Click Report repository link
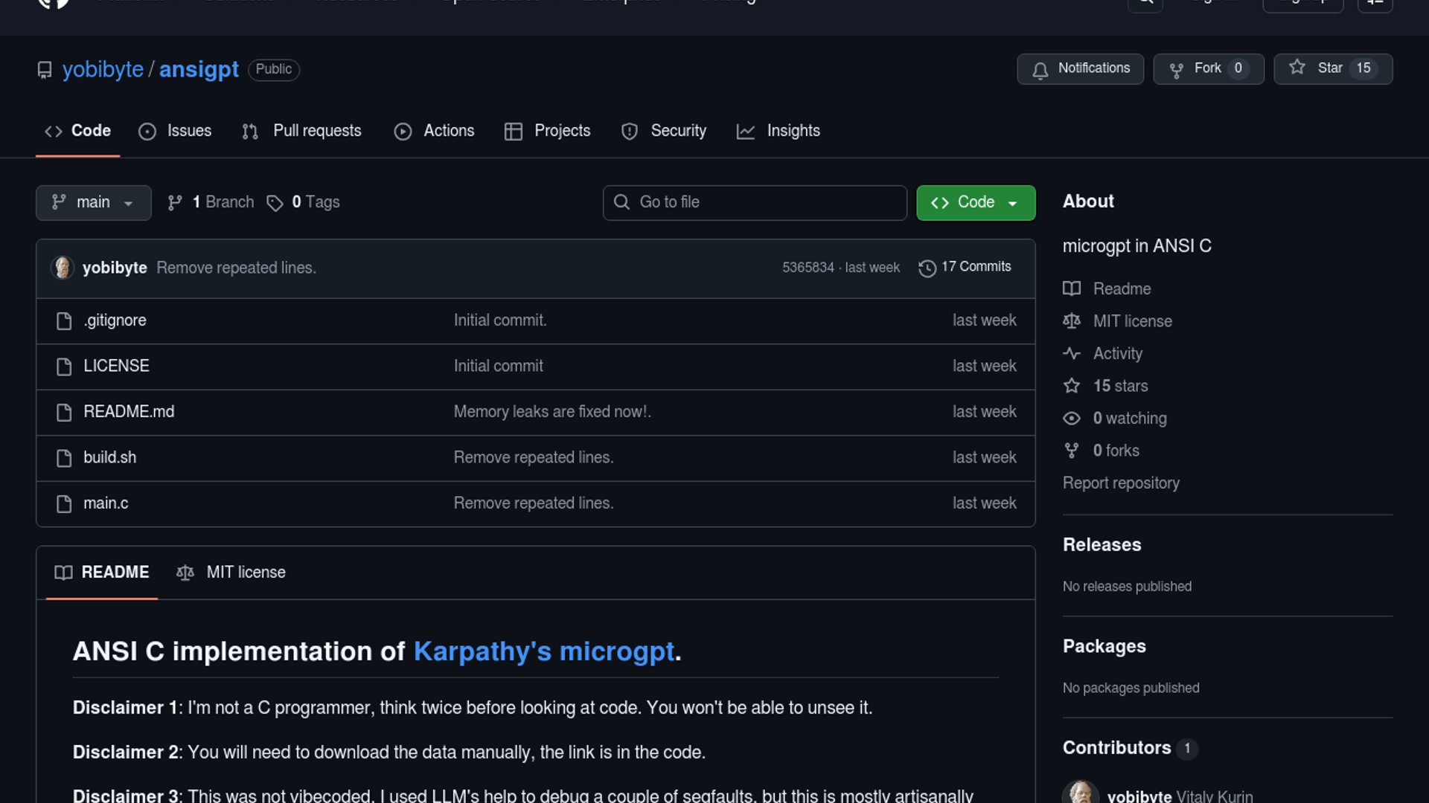Image resolution: width=1429 pixels, height=803 pixels. click(x=1121, y=483)
